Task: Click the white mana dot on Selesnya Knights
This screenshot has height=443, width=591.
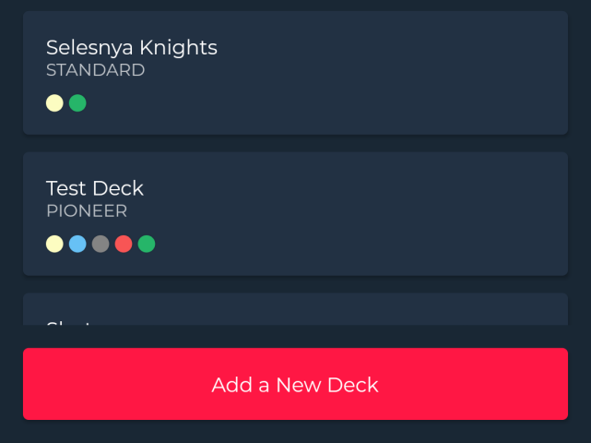Action: point(54,103)
